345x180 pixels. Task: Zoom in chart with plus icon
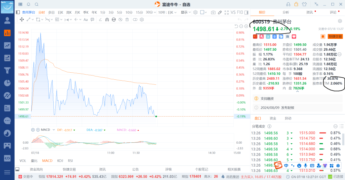coord(246,26)
